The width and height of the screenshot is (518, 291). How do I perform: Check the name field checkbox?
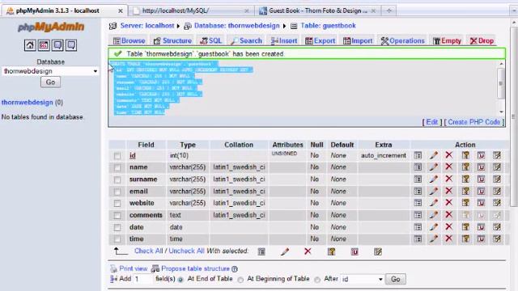(x=117, y=167)
